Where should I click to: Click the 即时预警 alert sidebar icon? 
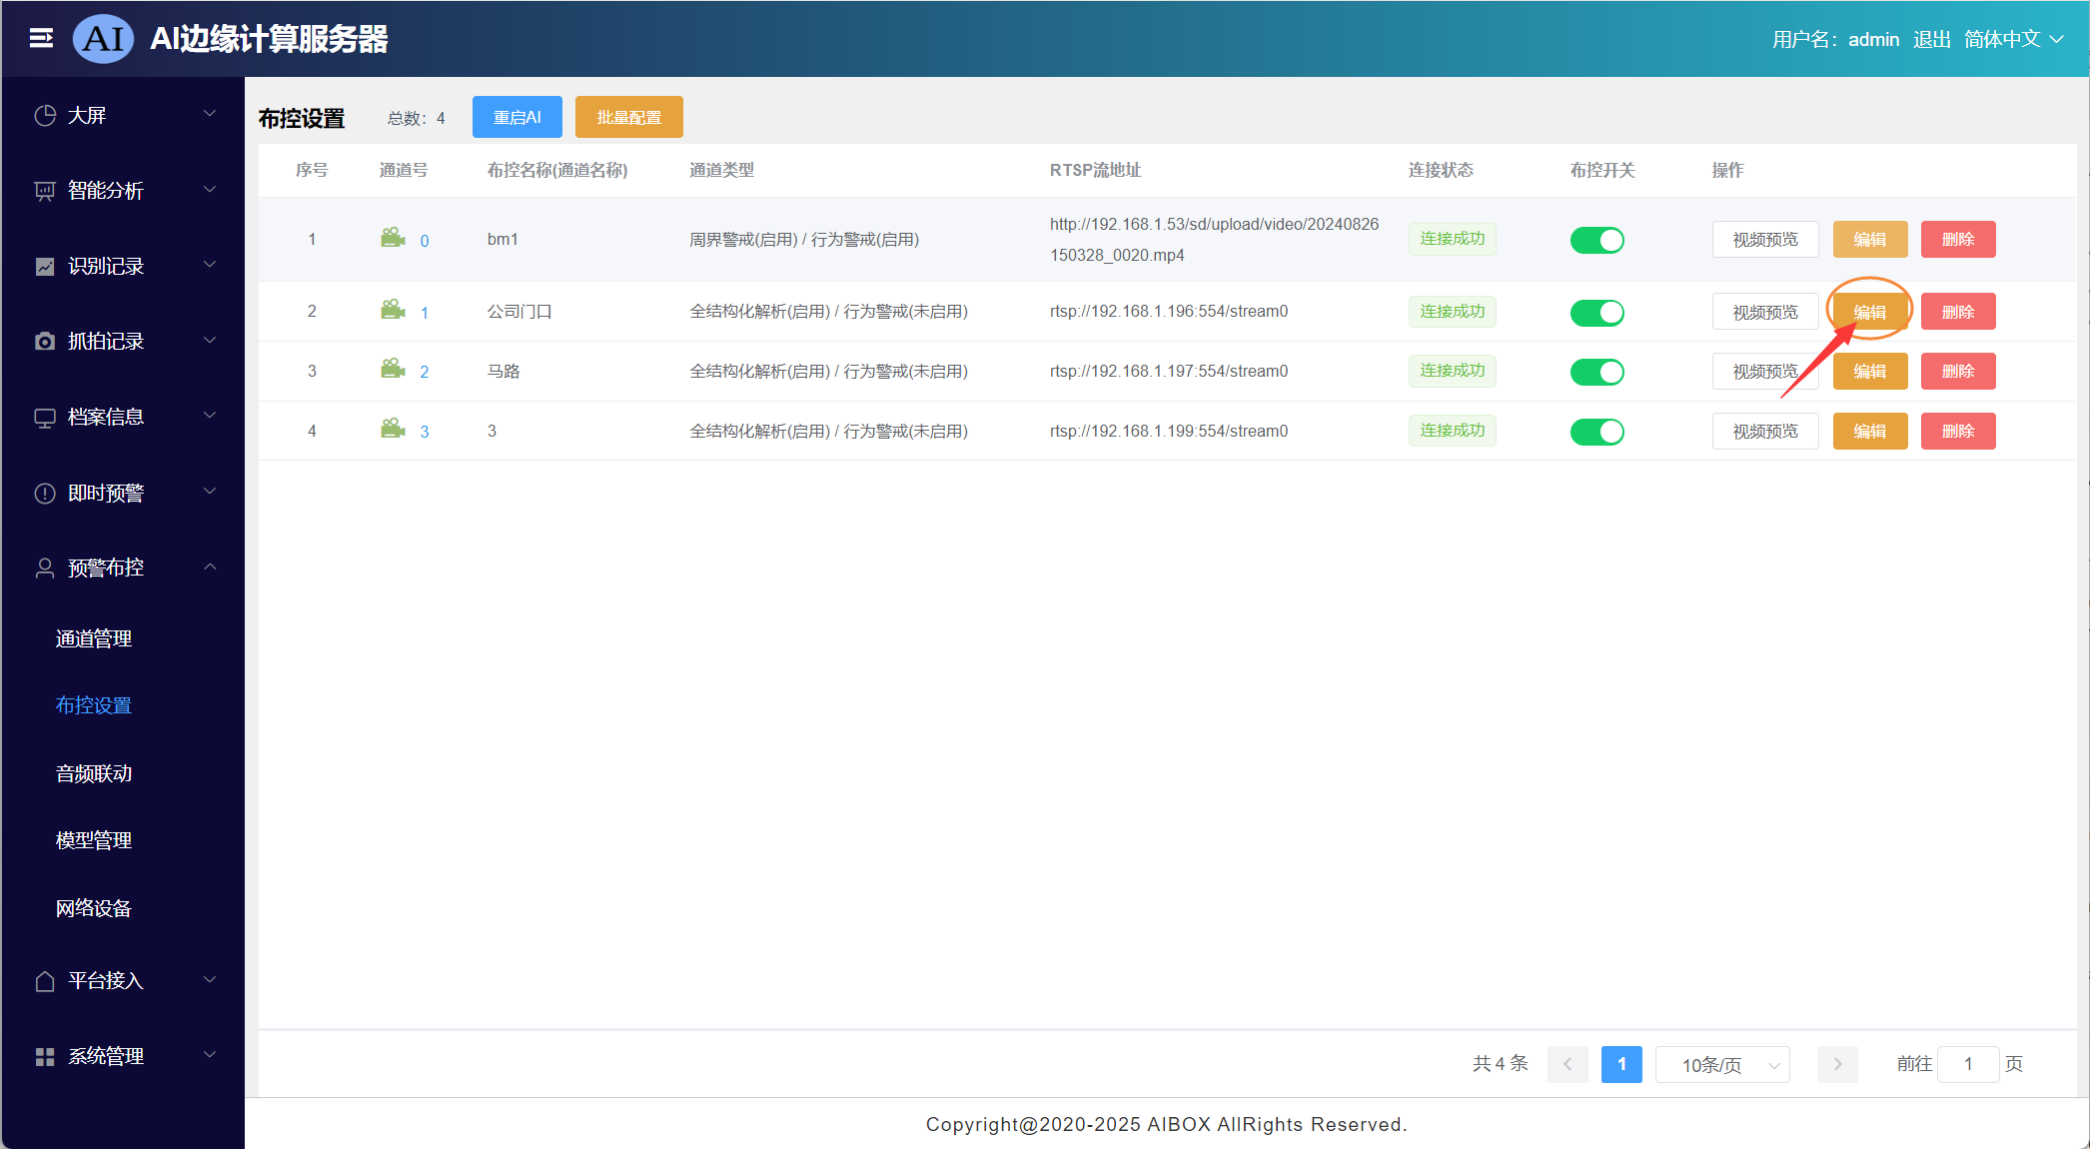pos(45,493)
